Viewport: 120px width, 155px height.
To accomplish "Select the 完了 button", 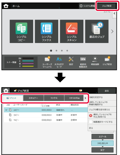I will [102, 150].
